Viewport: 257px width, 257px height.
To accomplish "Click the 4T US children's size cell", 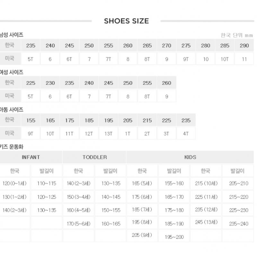I will (x=186, y=134).
